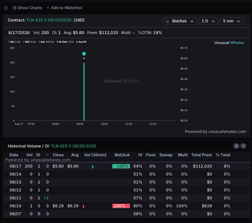The height and width of the screenshot is (223, 252).
Task: Click the yellow Avg Fill dot on the chart
Action: coord(84,58)
